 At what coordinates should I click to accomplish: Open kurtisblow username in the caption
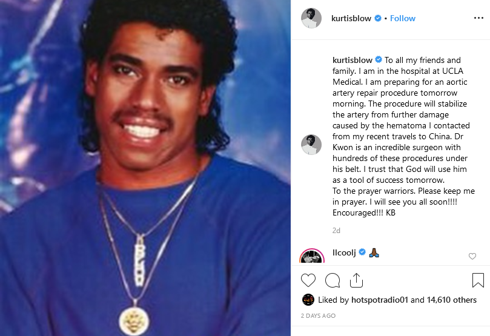(x=352, y=60)
